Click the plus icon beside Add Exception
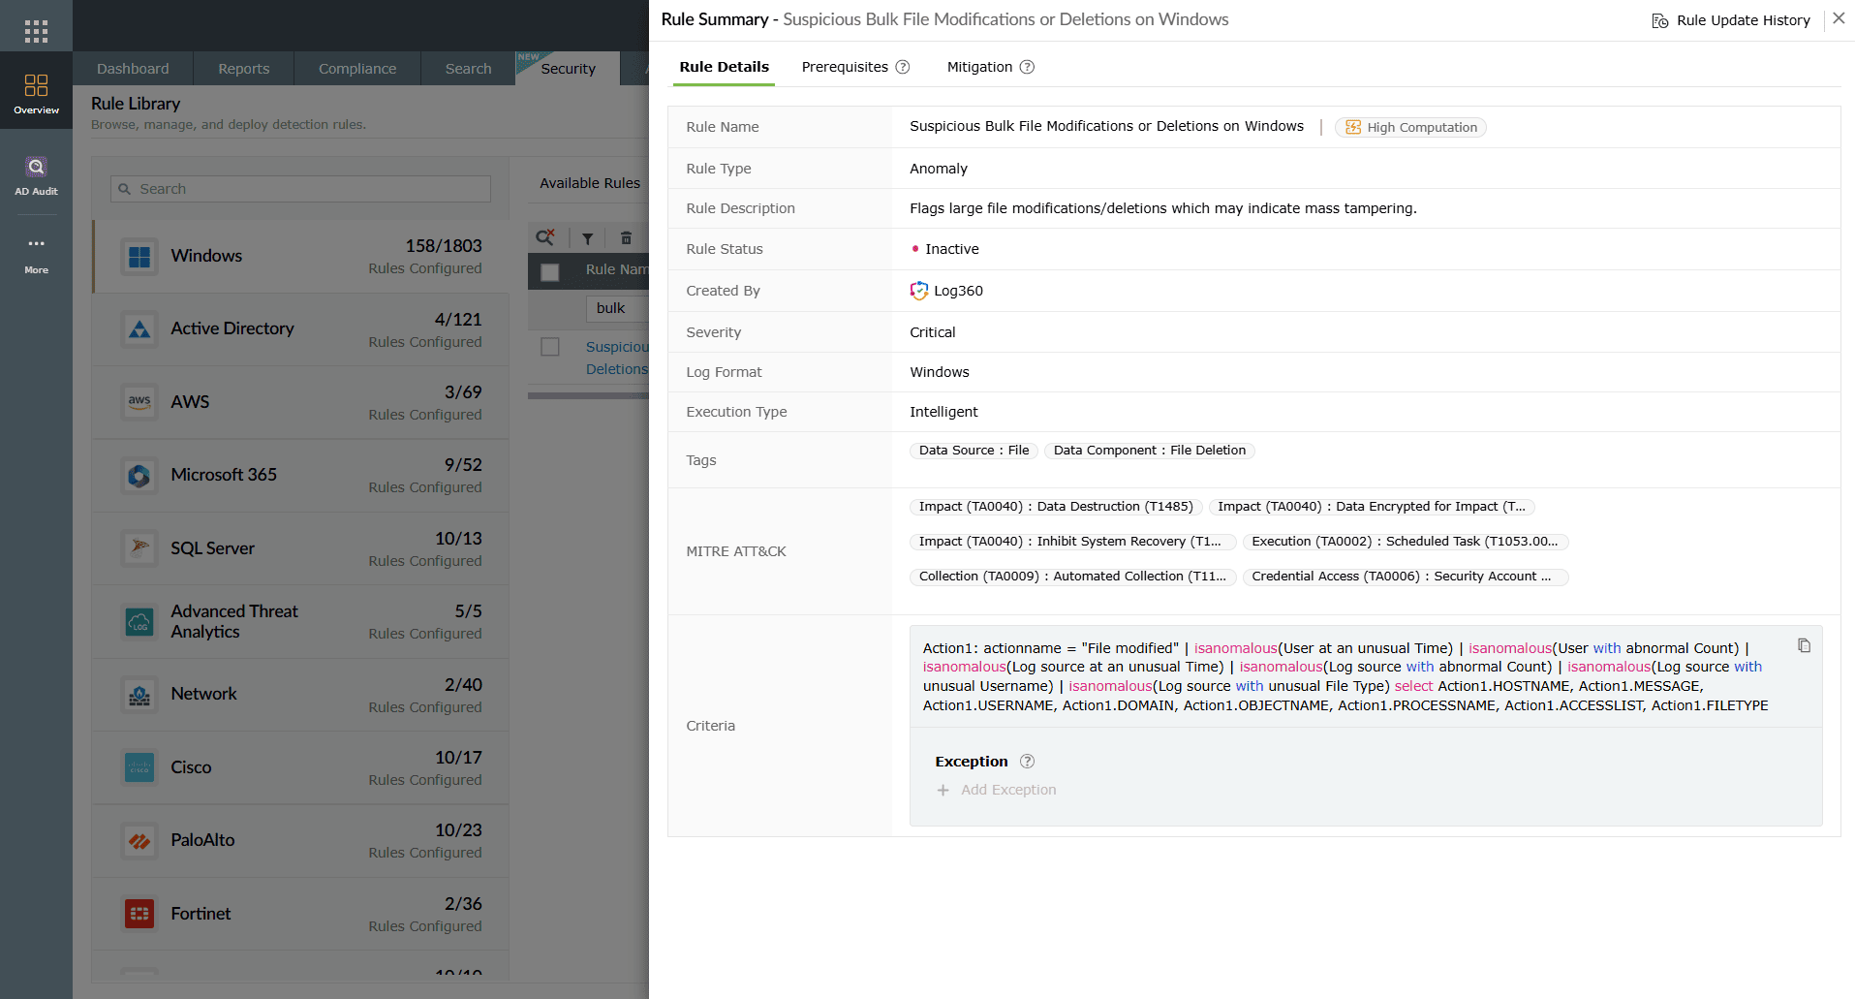This screenshot has height=999, width=1855. (943, 791)
